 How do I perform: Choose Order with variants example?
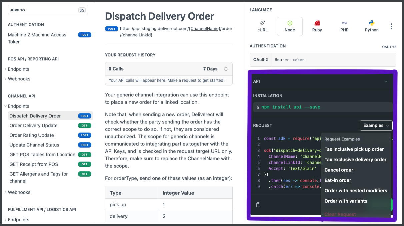346,201
